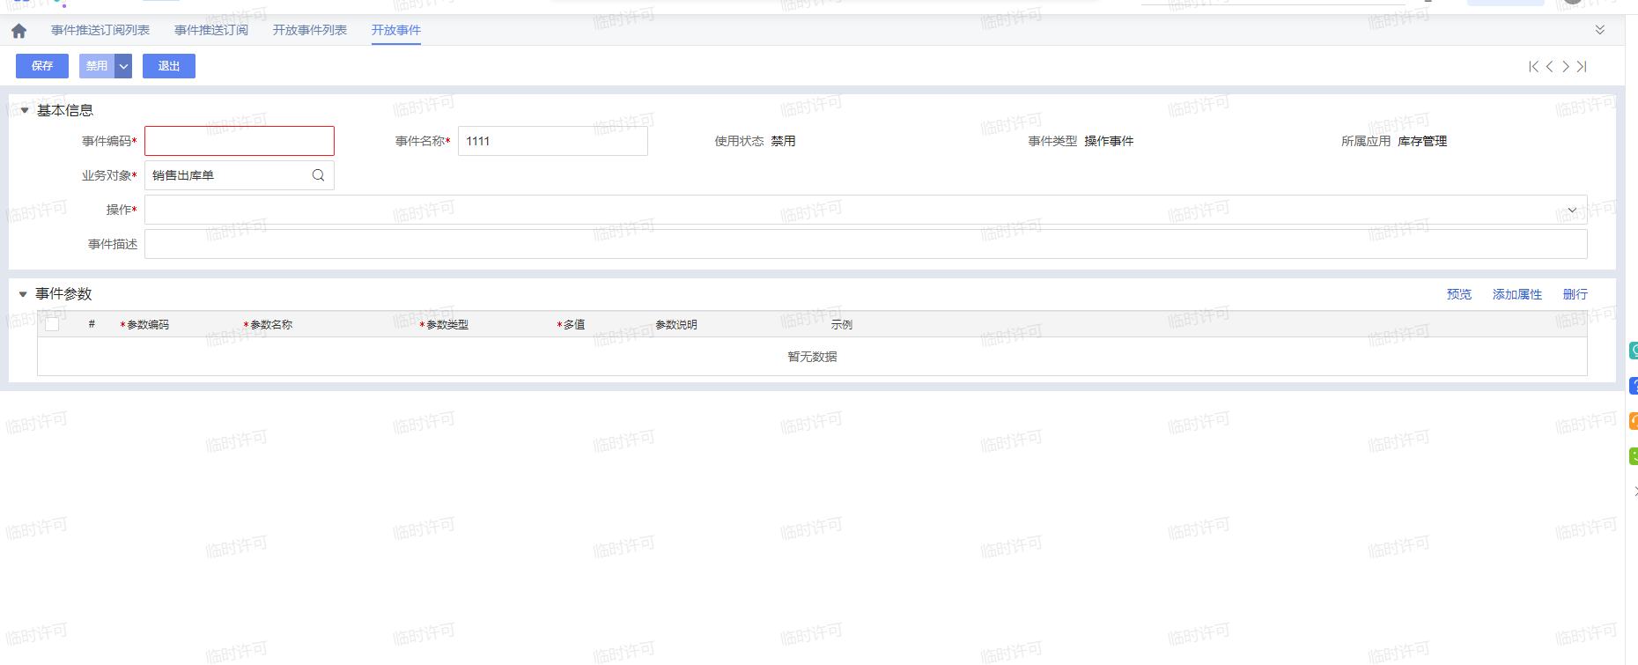Click into the 事件描述 text field

(866, 244)
